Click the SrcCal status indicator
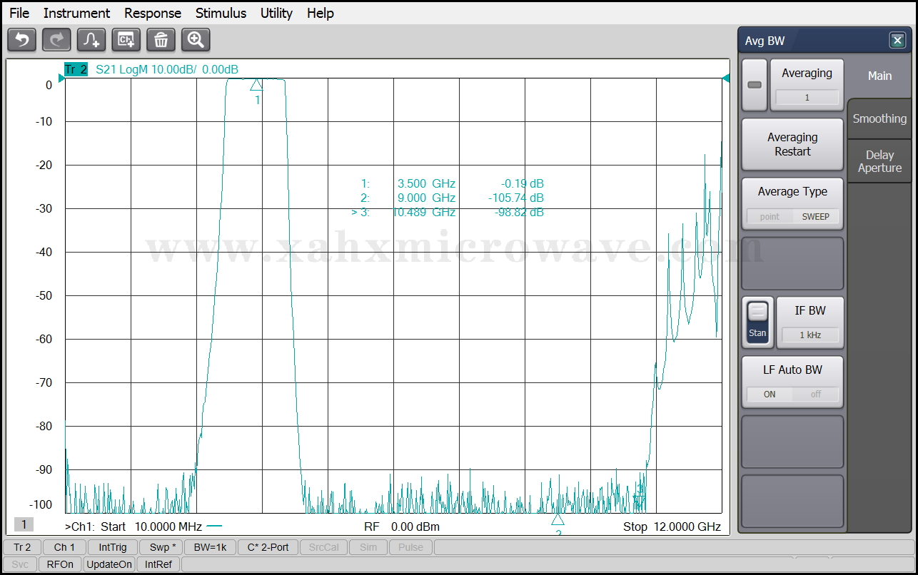This screenshot has width=918, height=575. (x=323, y=547)
